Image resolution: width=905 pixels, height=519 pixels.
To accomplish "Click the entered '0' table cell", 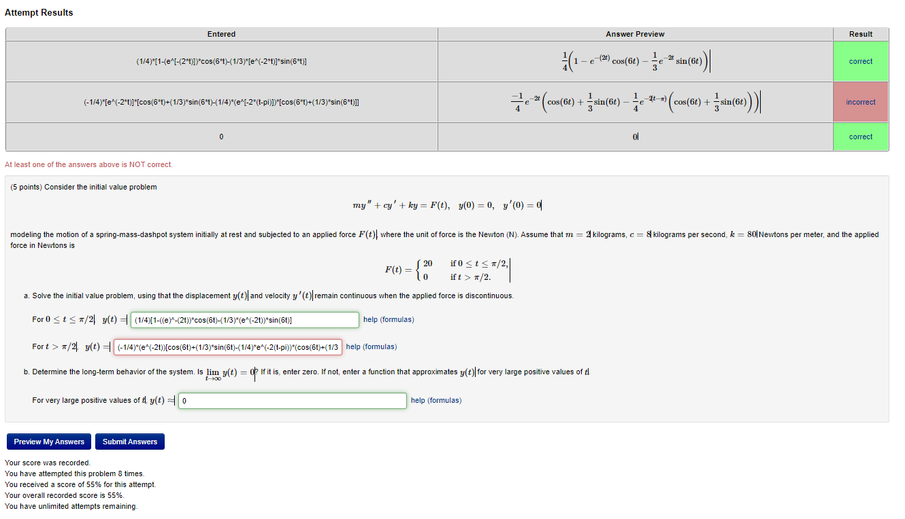I will point(222,137).
